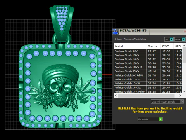Toggle the GV switch
Screen dimensions: 186x140
point(169,39)
